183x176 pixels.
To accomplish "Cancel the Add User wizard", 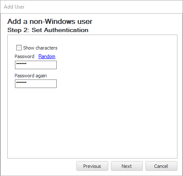I will click(161, 166).
